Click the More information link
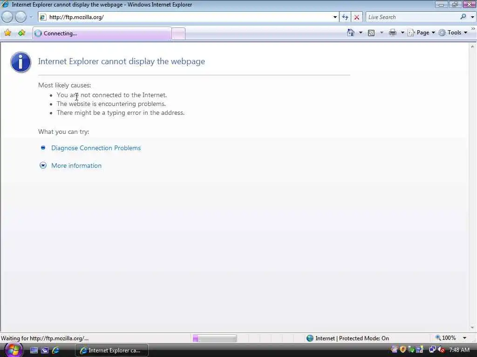The width and height of the screenshot is (477, 357). (x=76, y=165)
